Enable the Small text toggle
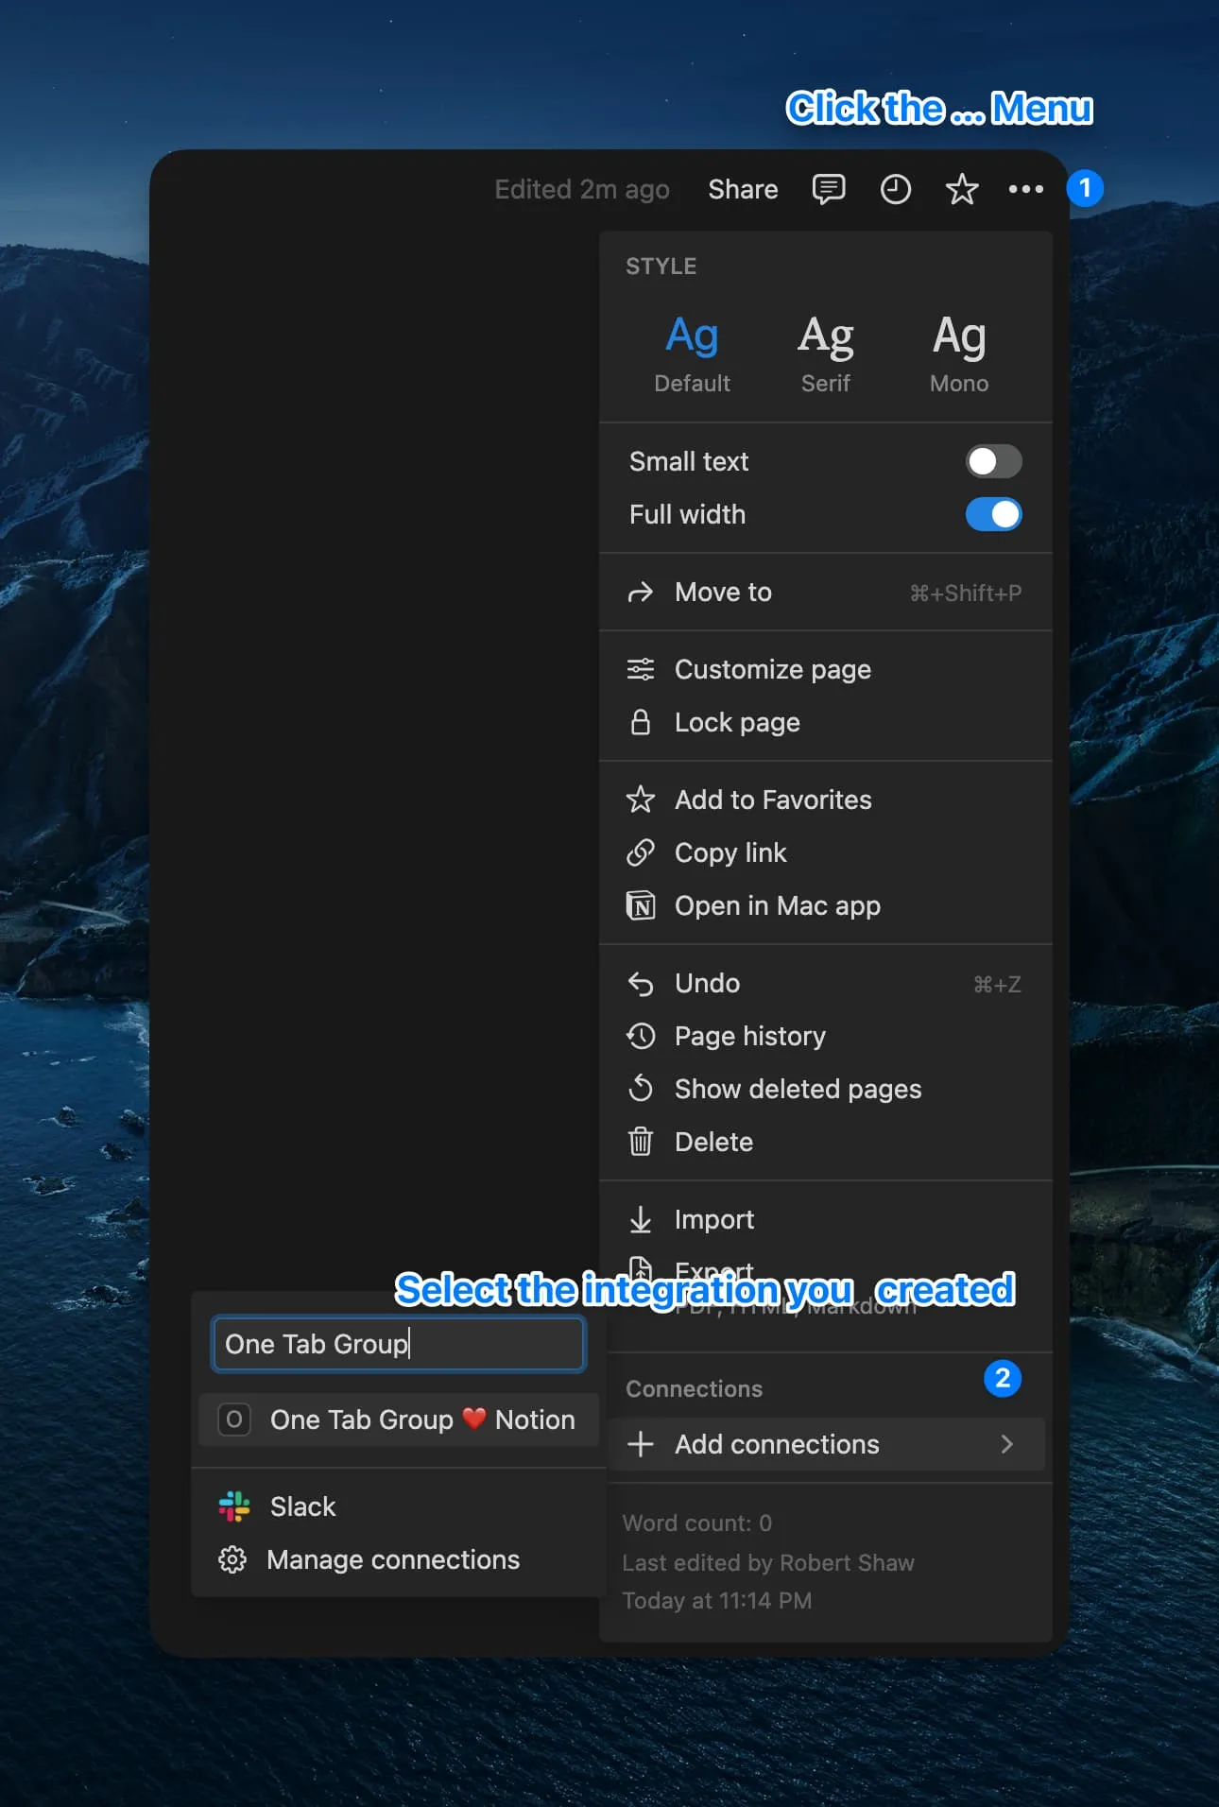Screen dimensions: 1219x1807 (x=992, y=461)
